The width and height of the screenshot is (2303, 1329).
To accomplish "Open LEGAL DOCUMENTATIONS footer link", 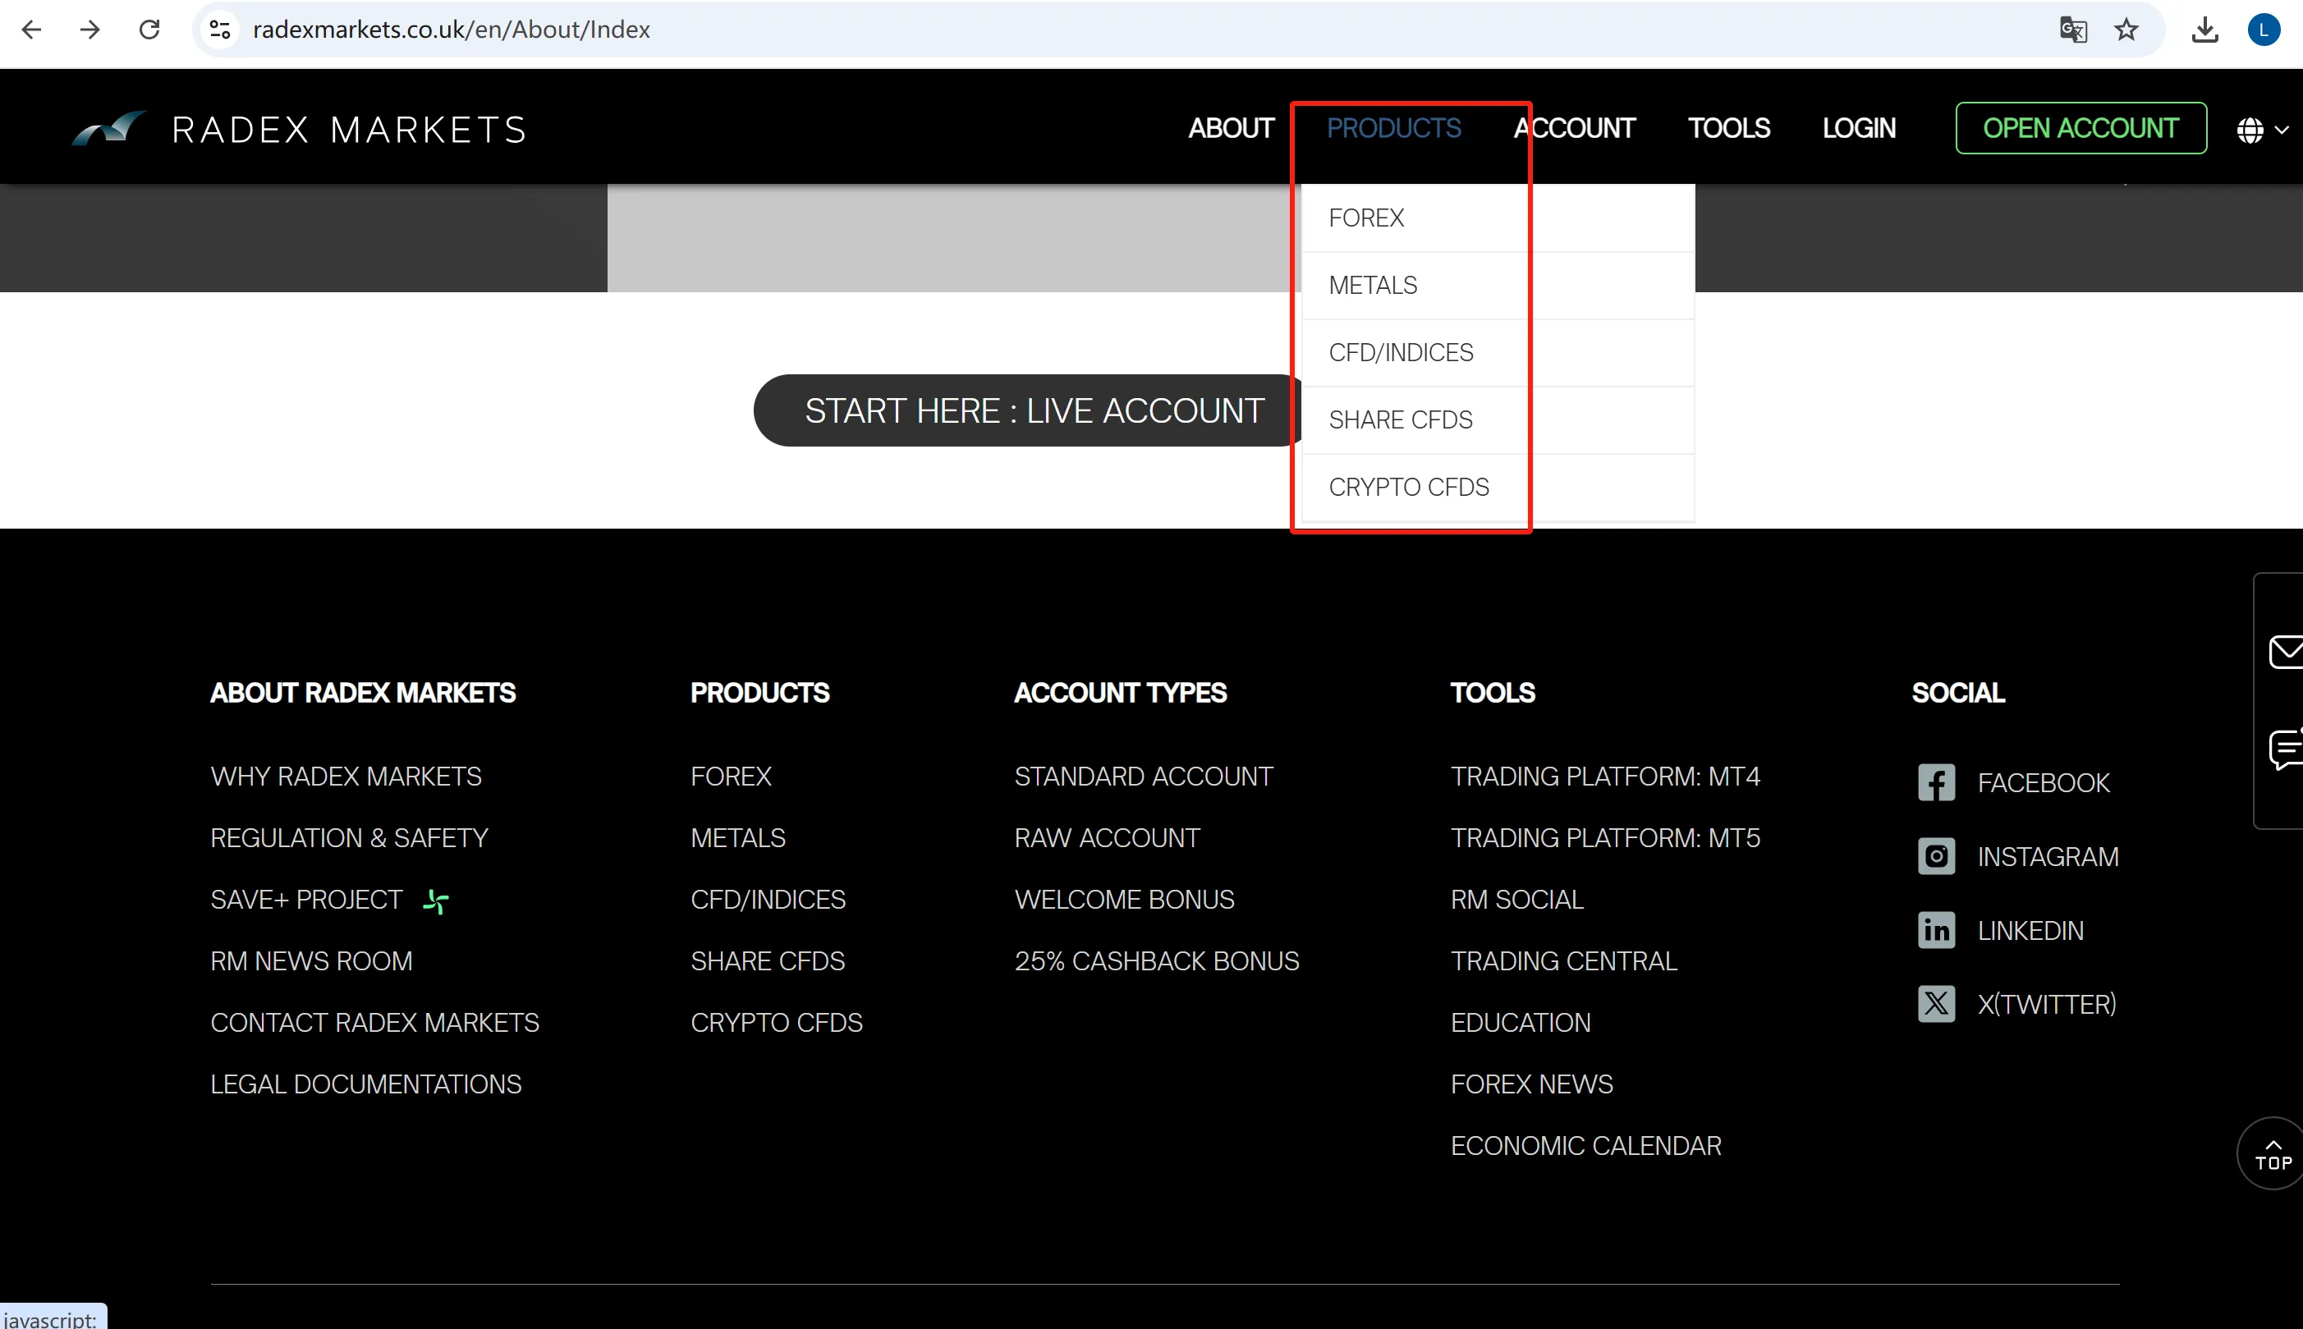I will pos(366,1084).
